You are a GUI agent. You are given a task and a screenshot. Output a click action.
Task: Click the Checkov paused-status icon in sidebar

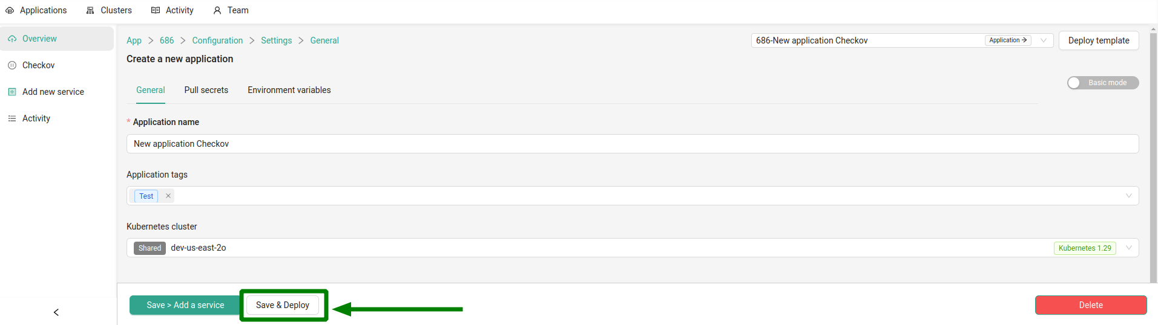(12, 65)
